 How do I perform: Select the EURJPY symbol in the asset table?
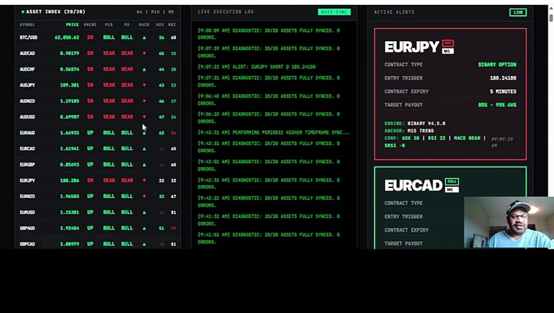tap(27, 180)
